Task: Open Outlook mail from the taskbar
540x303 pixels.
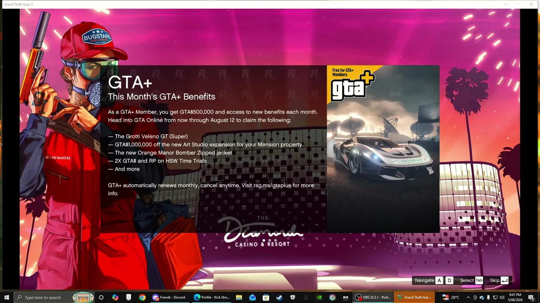Action: tap(252, 298)
